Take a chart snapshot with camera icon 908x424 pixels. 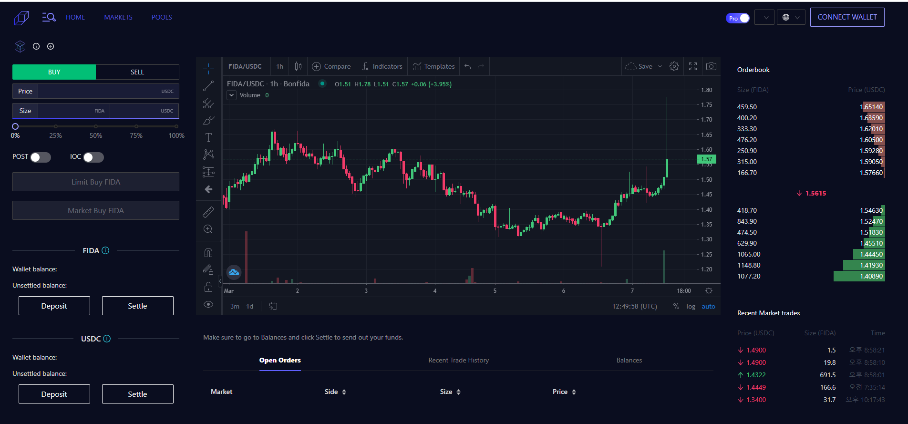(x=711, y=66)
